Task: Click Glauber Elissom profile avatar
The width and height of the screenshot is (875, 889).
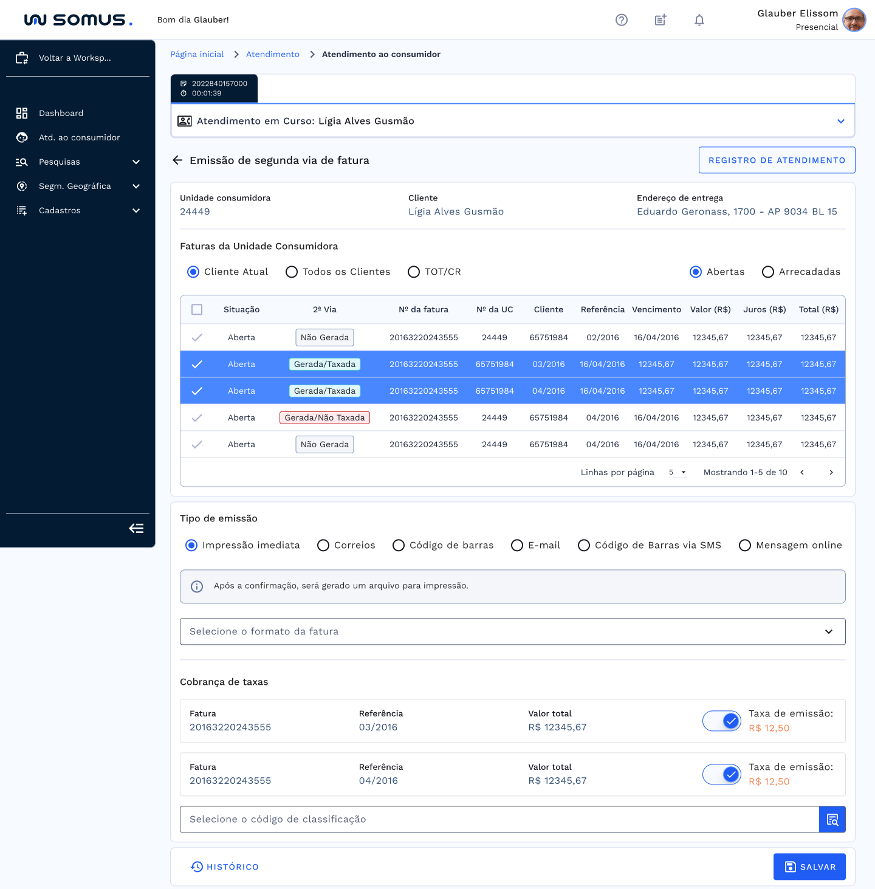Action: 854,20
